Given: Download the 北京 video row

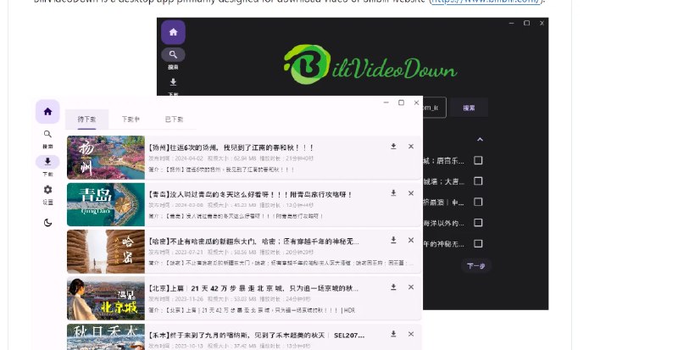Looking at the screenshot, I should (393, 286).
